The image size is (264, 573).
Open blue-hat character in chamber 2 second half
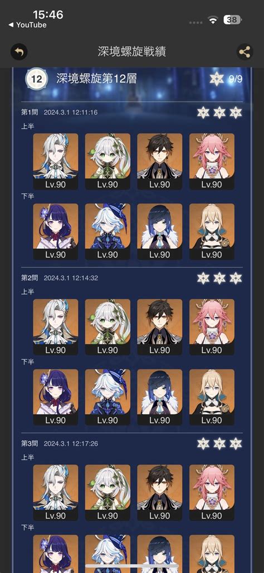point(107,397)
